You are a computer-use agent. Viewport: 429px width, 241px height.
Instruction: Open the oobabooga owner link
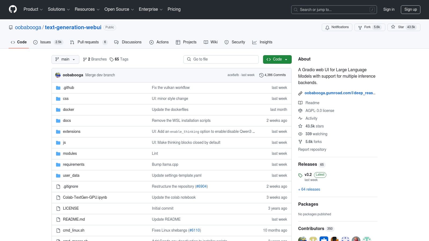tap(28, 27)
